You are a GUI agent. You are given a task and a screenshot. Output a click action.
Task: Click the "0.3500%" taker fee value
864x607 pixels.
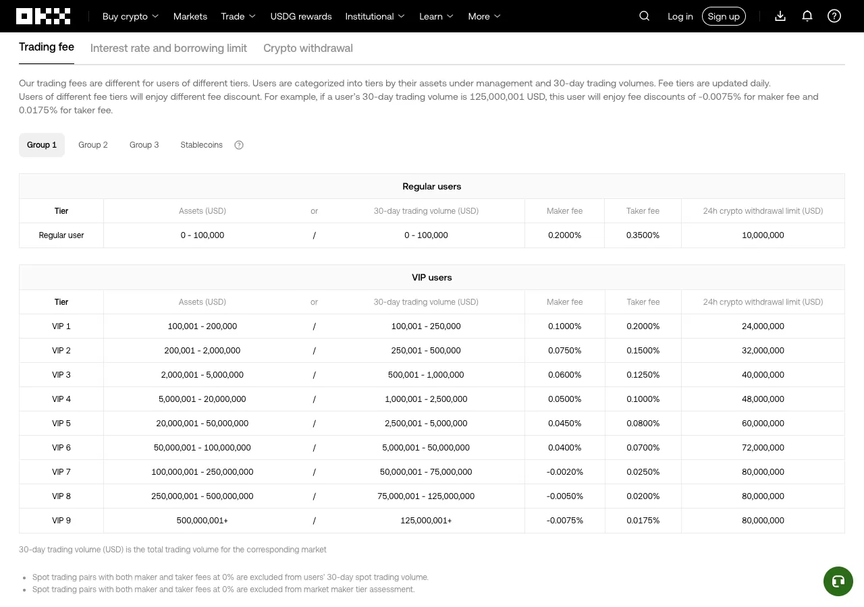tap(643, 235)
